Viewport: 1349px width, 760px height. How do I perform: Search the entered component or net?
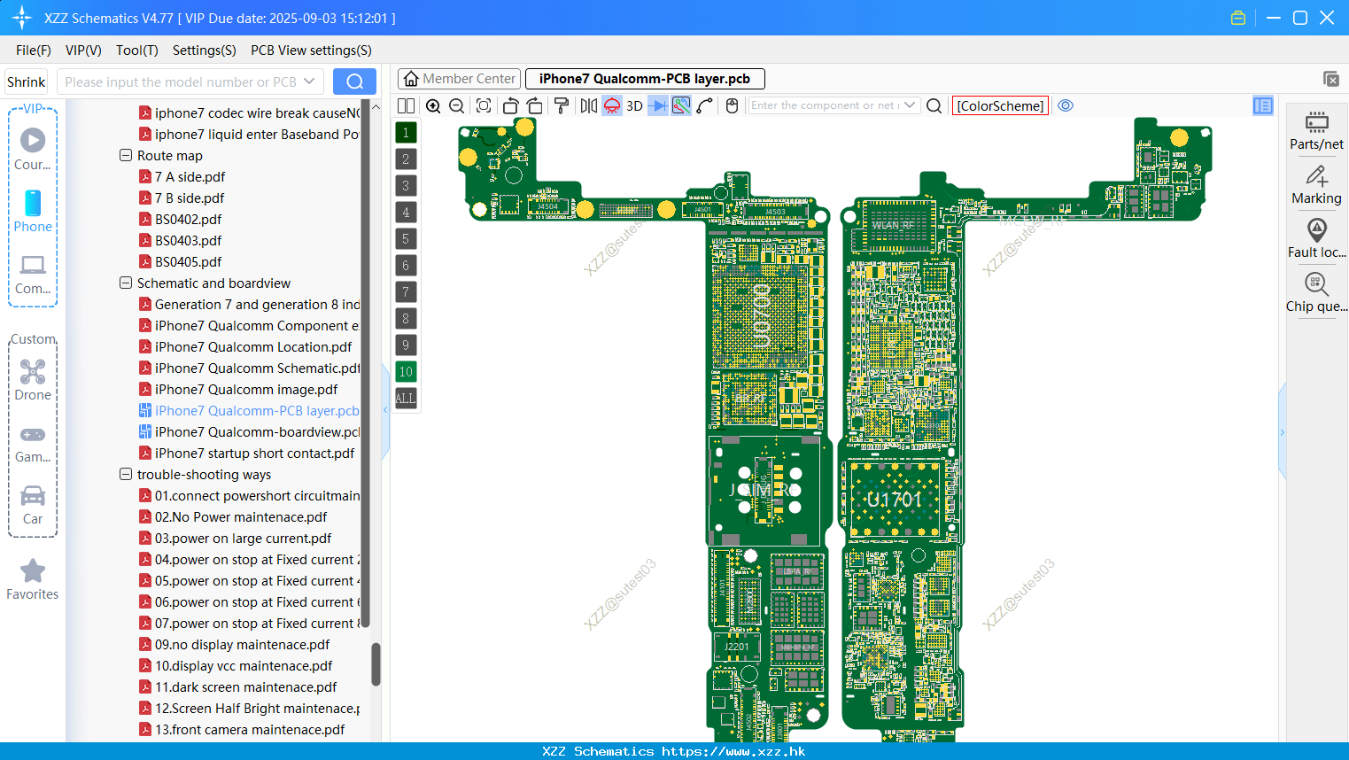pos(934,105)
